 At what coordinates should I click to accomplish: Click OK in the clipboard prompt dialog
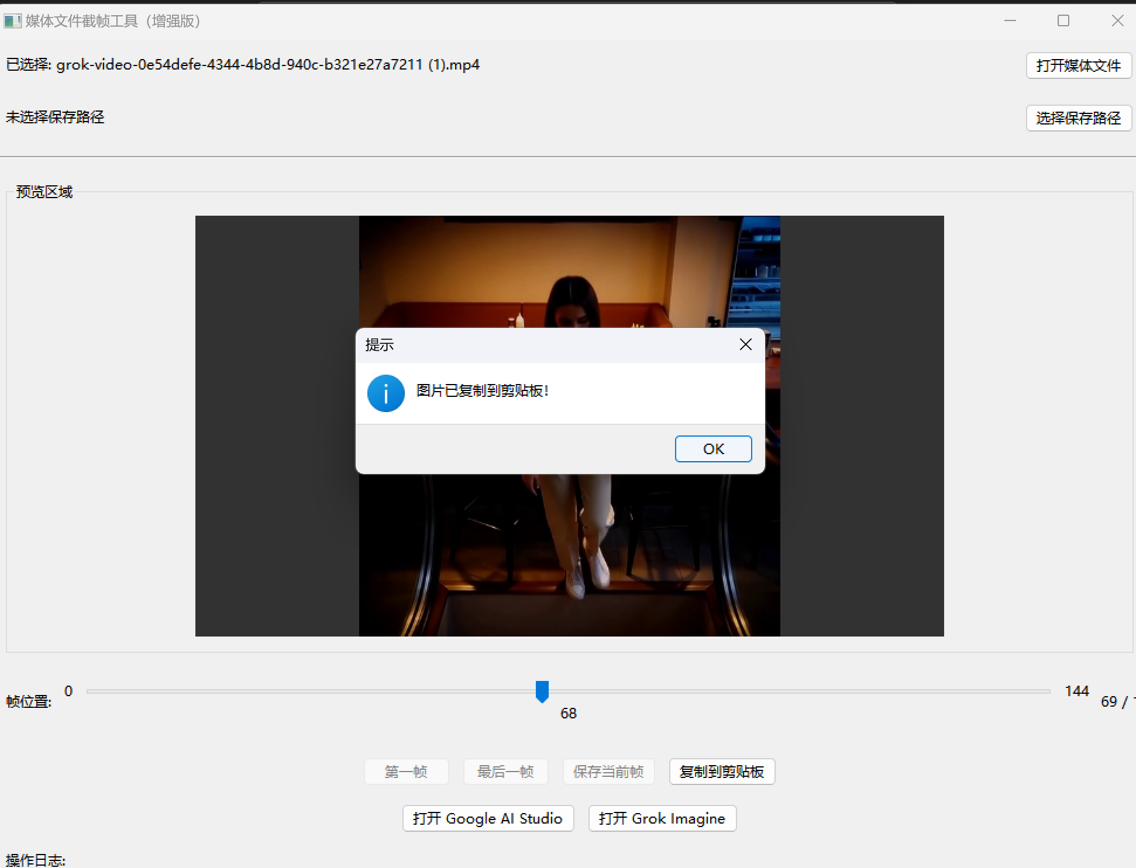pyautogui.click(x=713, y=449)
